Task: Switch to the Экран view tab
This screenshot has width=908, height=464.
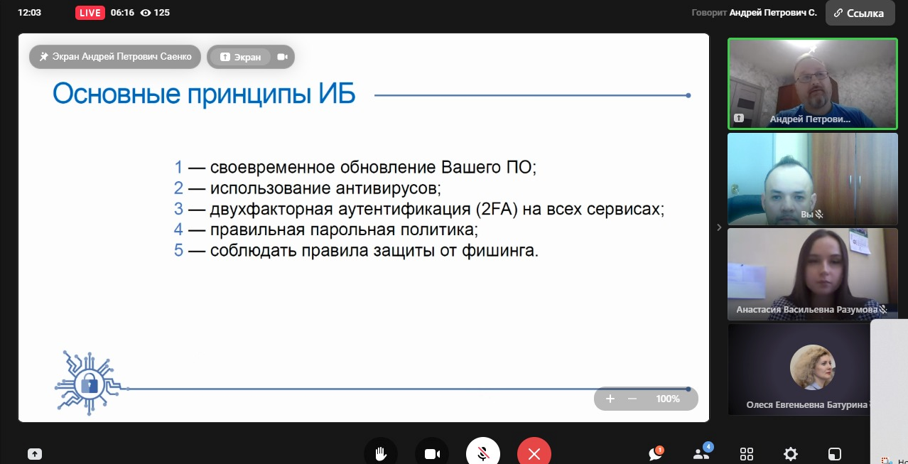Action: [241, 57]
